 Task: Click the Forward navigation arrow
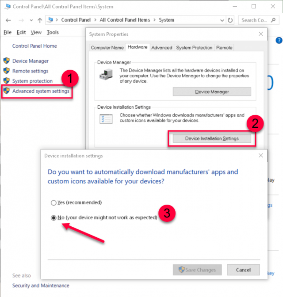tap(21, 20)
